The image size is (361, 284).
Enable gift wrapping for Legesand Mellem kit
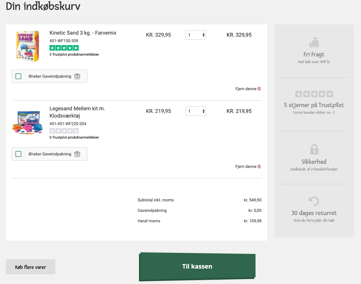(x=18, y=154)
